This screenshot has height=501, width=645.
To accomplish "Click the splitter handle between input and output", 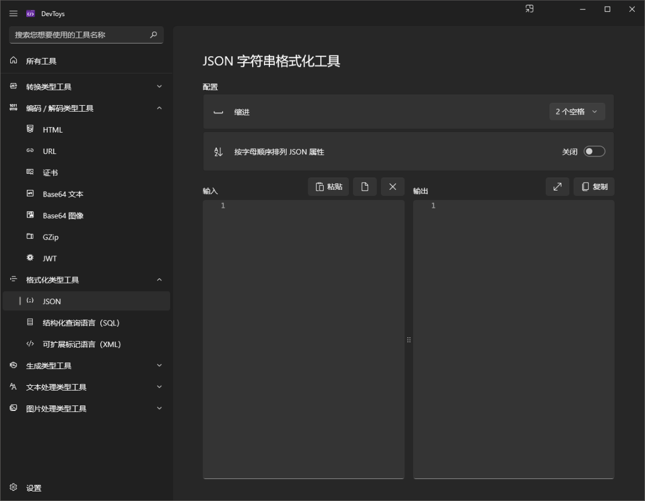I will pos(408,340).
